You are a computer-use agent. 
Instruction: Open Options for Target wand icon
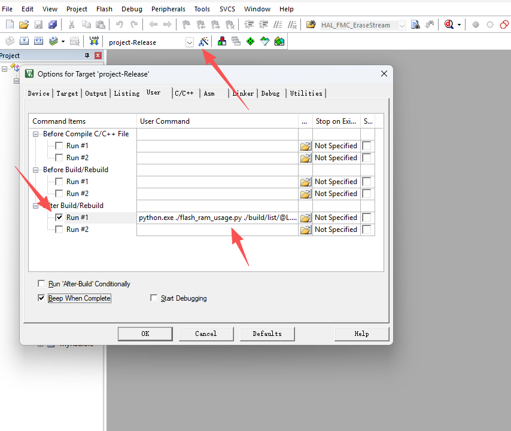click(203, 41)
